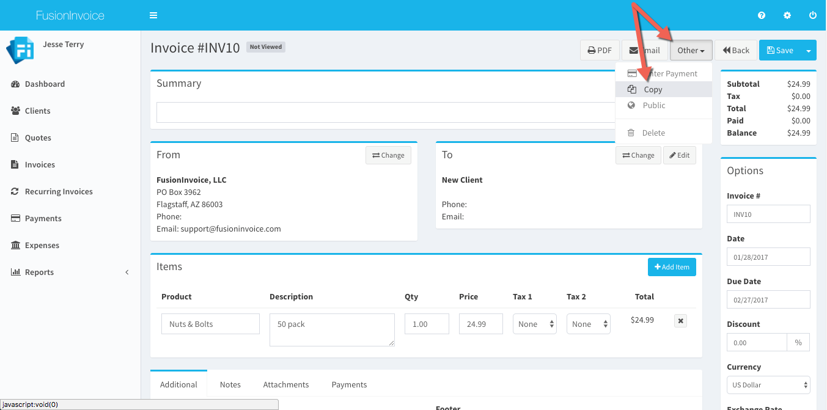Viewport: 827px width, 410px height.
Task: Choose Copy from the Other menu
Action: (653, 90)
